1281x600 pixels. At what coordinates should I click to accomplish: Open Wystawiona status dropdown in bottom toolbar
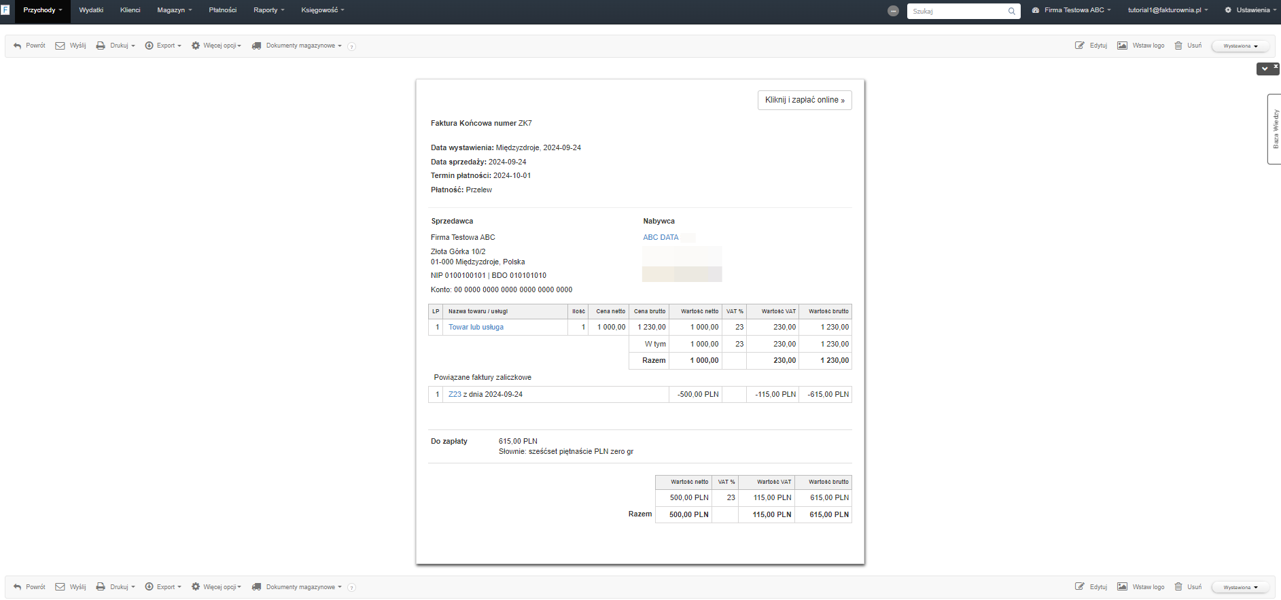[x=1240, y=588]
